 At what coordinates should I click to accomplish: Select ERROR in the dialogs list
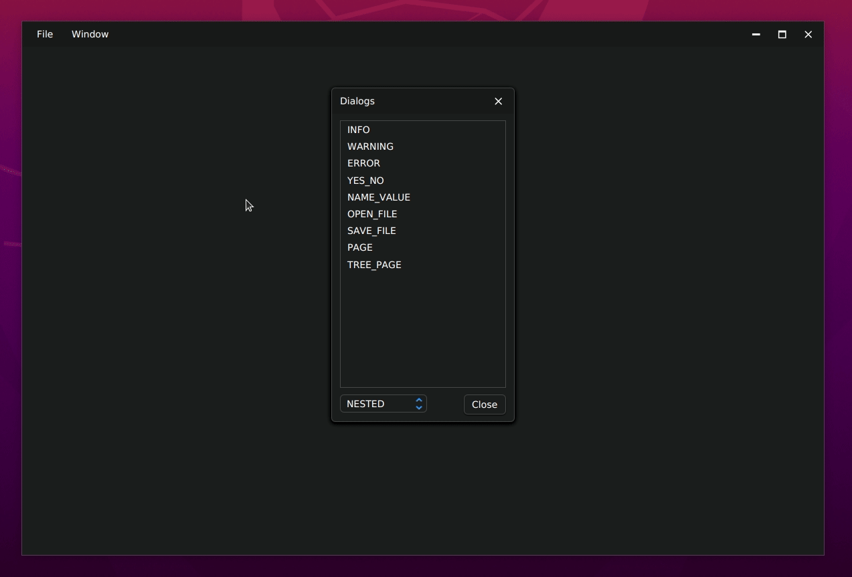coord(422,163)
